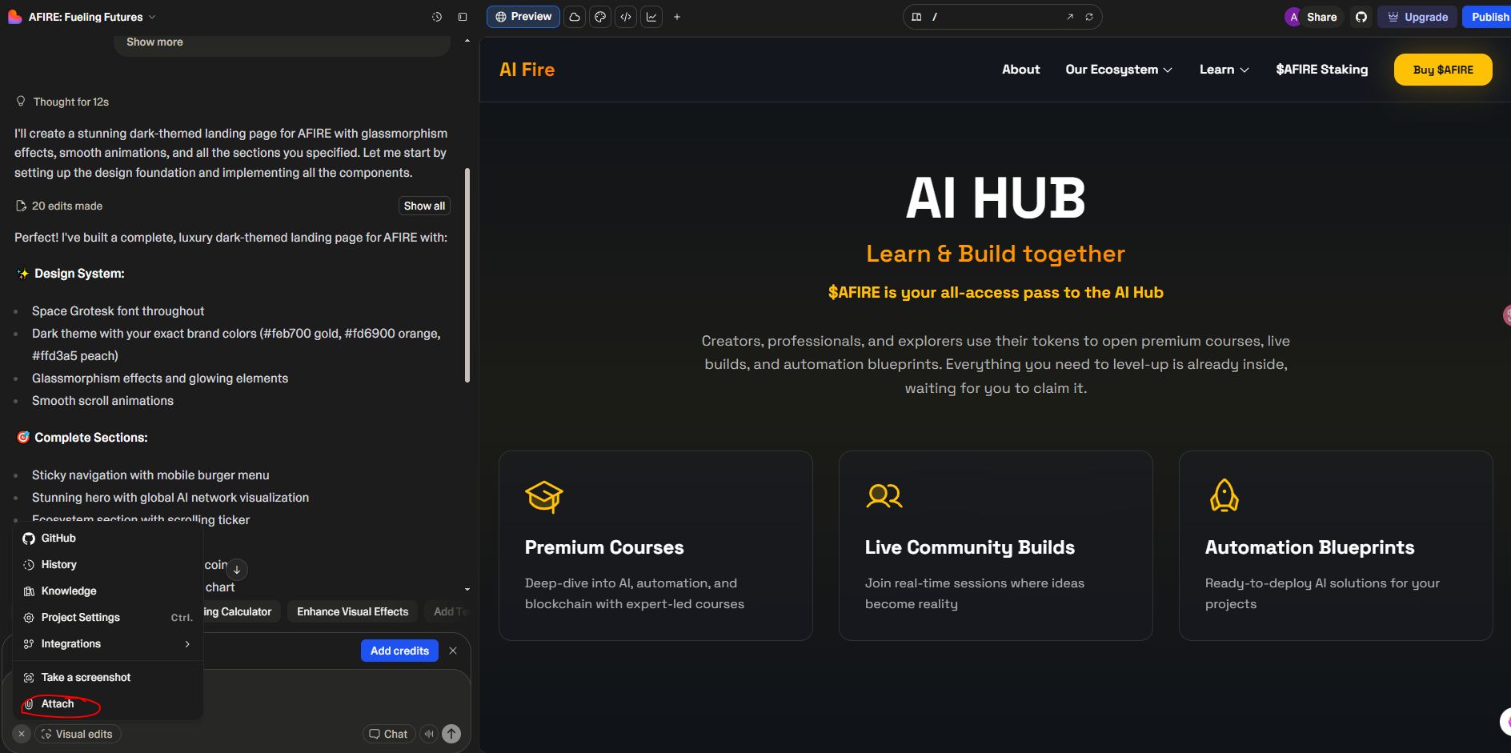Click the Premium Courses card title
The height and width of the screenshot is (753, 1511).
[x=604, y=547]
